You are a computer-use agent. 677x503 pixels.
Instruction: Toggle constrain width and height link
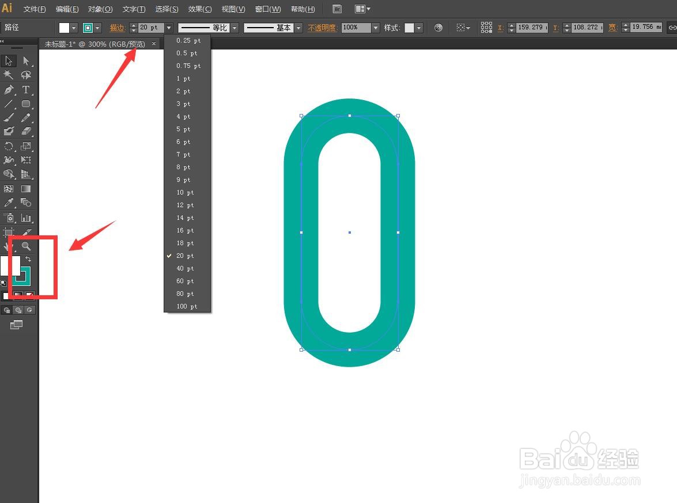[x=672, y=28]
